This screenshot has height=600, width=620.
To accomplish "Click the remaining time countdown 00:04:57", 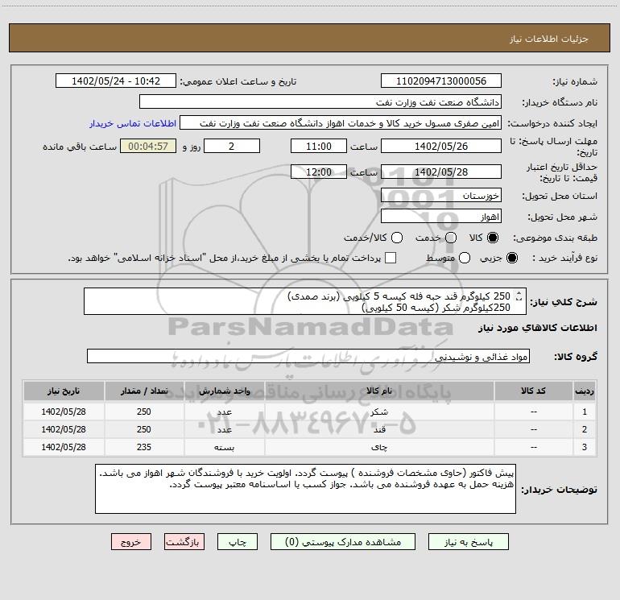I will 148,146.
